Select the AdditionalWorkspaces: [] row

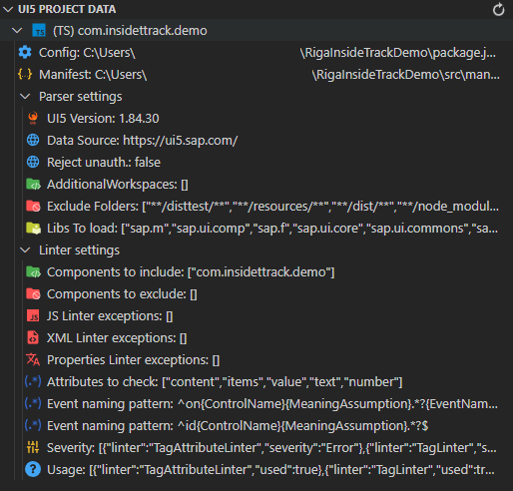click(256, 185)
